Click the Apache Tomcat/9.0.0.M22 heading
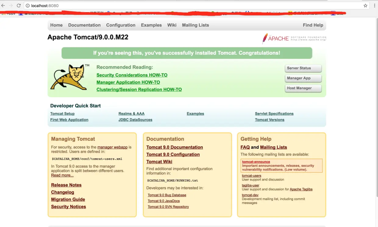This screenshot has width=378, height=227. pos(88,37)
